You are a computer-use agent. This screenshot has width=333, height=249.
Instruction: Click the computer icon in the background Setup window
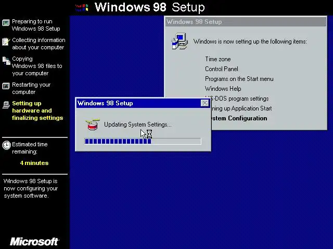(x=180, y=41)
